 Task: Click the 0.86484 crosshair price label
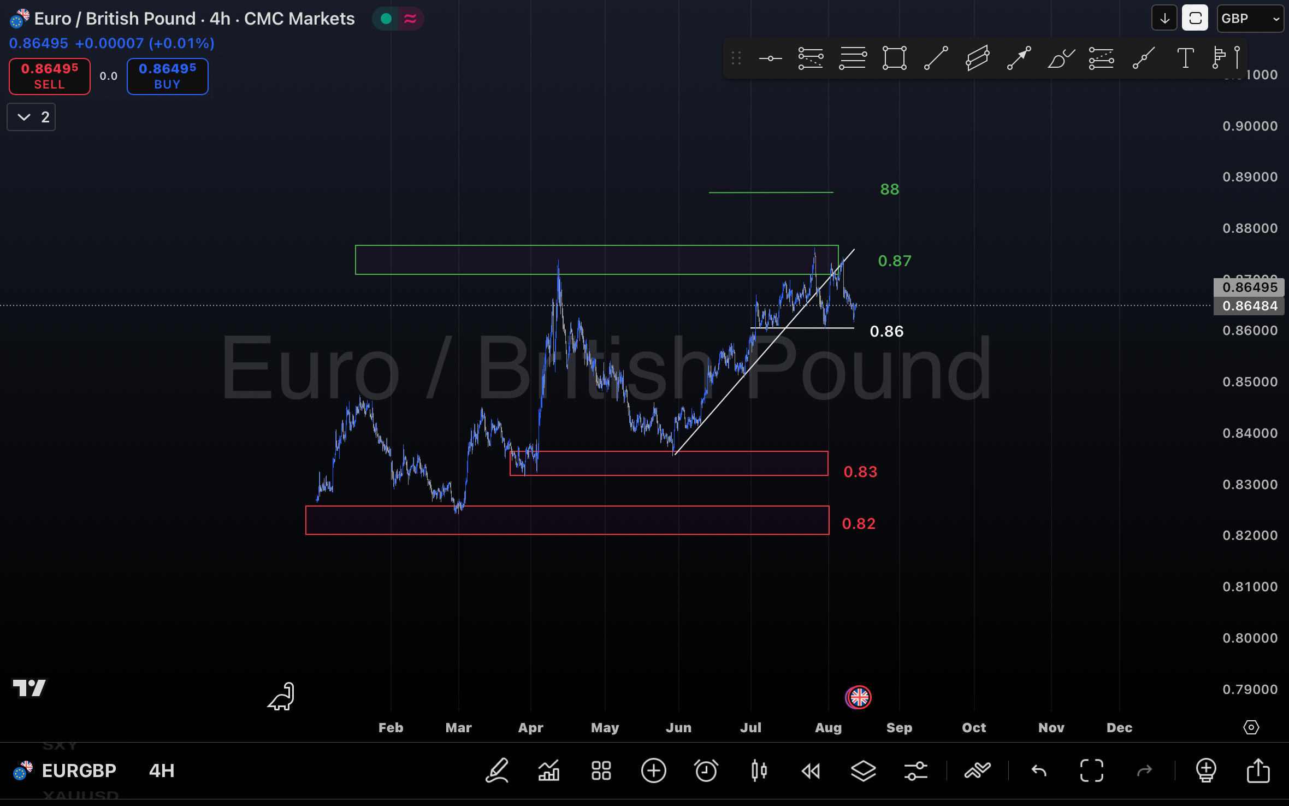coord(1249,305)
